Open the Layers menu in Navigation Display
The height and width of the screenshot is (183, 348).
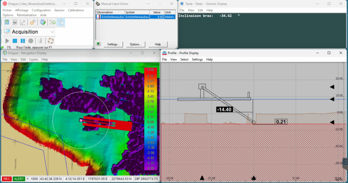34,59
